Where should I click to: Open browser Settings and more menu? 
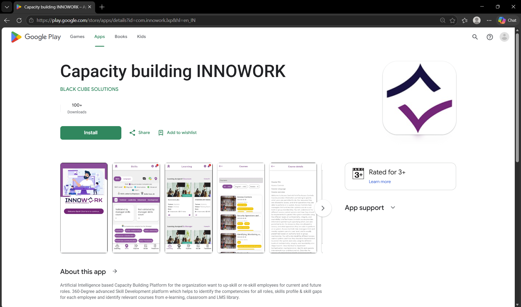(489, 20)
